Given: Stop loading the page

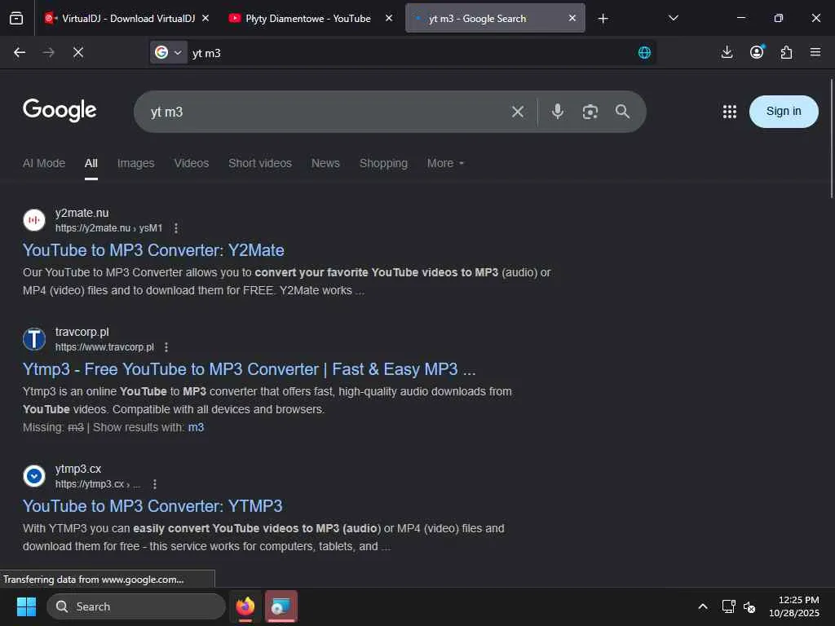Looking at the screenshot, I should click(x=78, y=52).
